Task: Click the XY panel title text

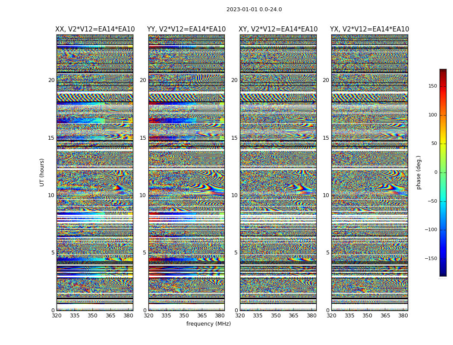Action: coord(278,29)
